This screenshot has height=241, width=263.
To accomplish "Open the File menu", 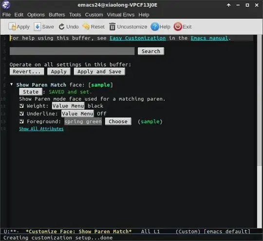I will tap(6, 15).
